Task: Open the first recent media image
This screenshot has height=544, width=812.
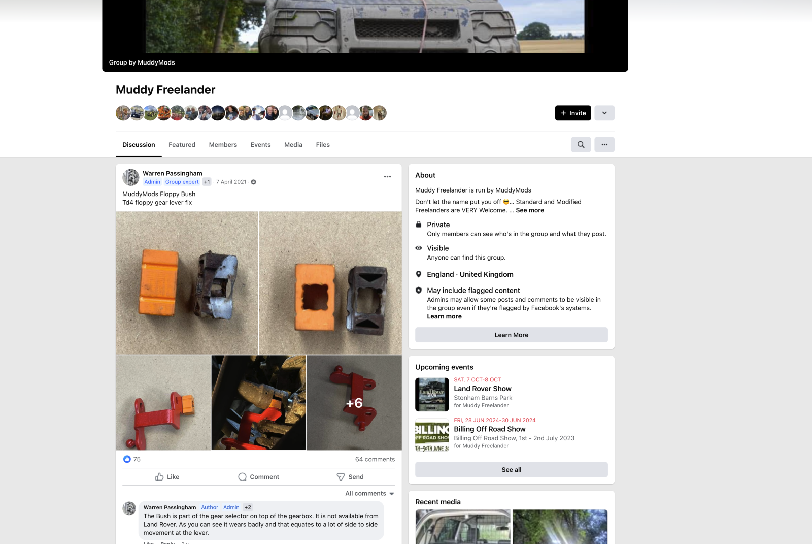Action: coord(463,527)
